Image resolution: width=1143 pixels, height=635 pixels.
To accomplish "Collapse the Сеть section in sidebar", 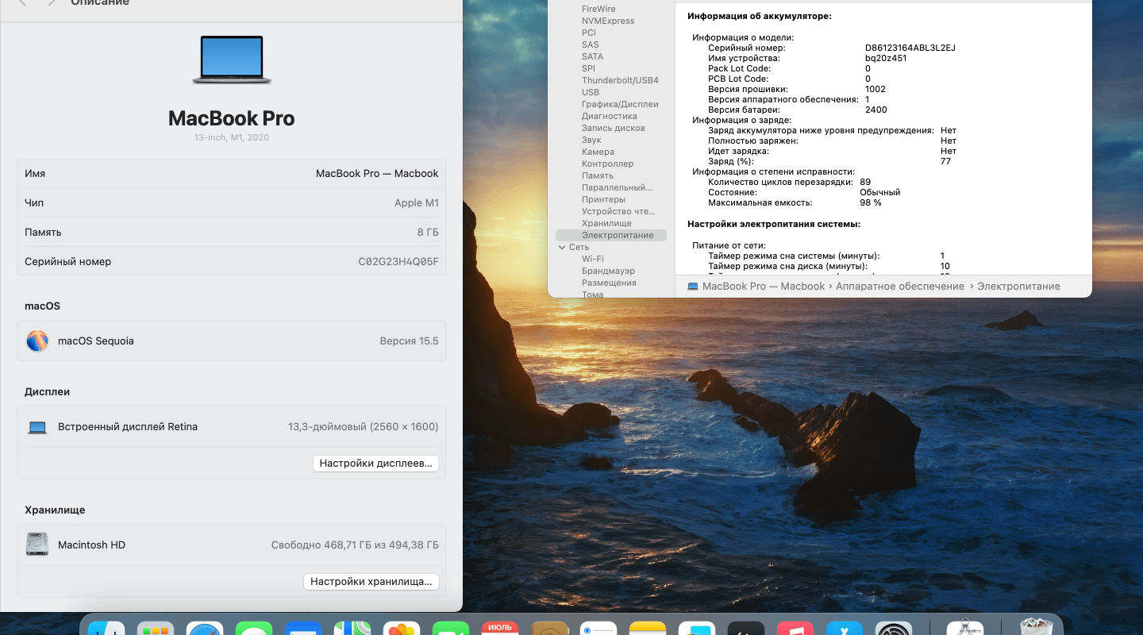I will click(562, 247).
